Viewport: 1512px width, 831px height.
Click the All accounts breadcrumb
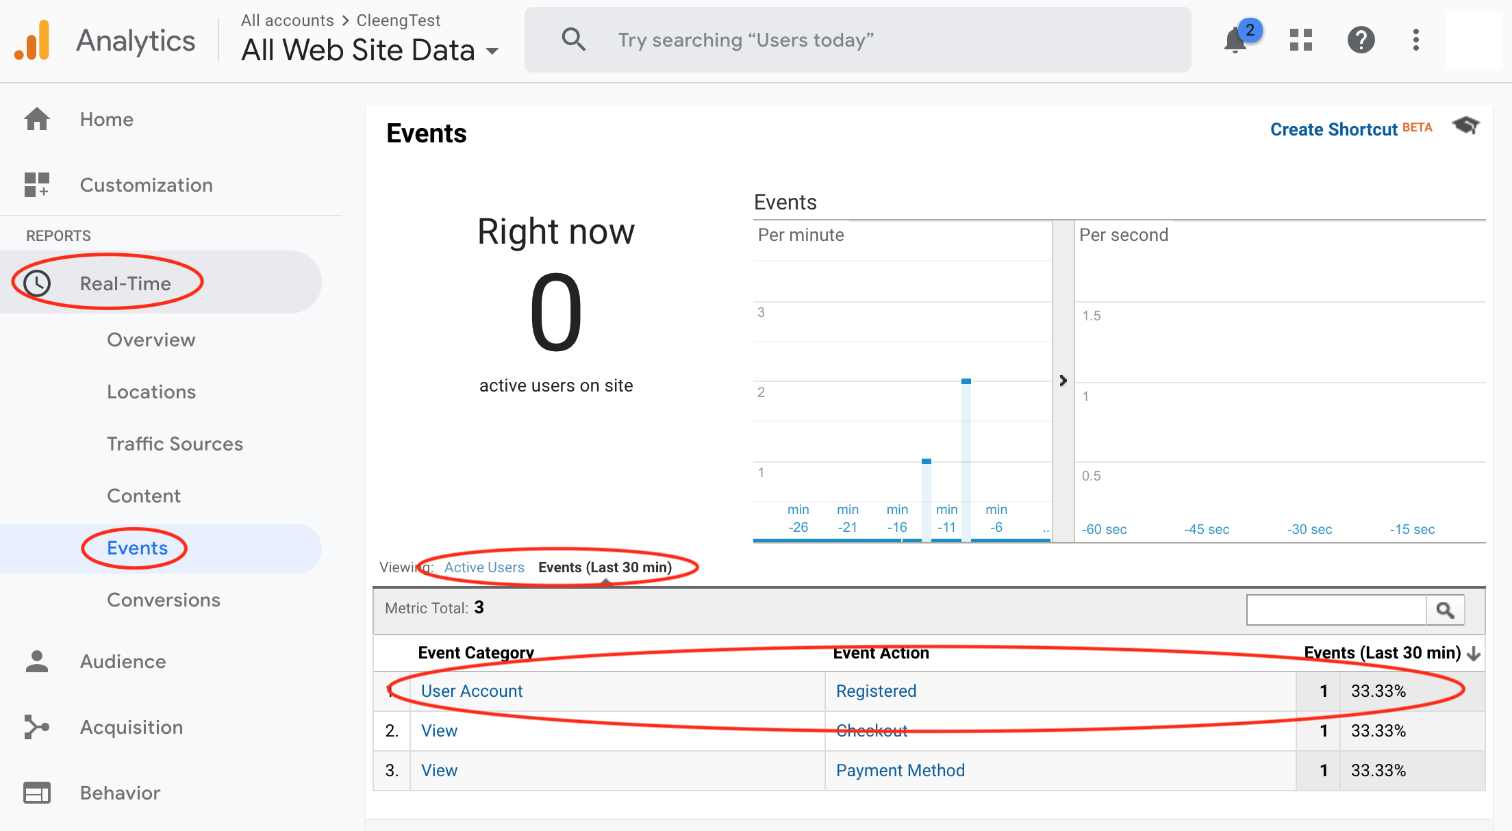coord(288,21)
